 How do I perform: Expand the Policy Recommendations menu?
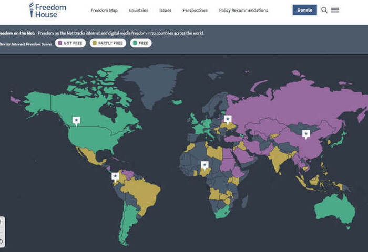point(243,10)
